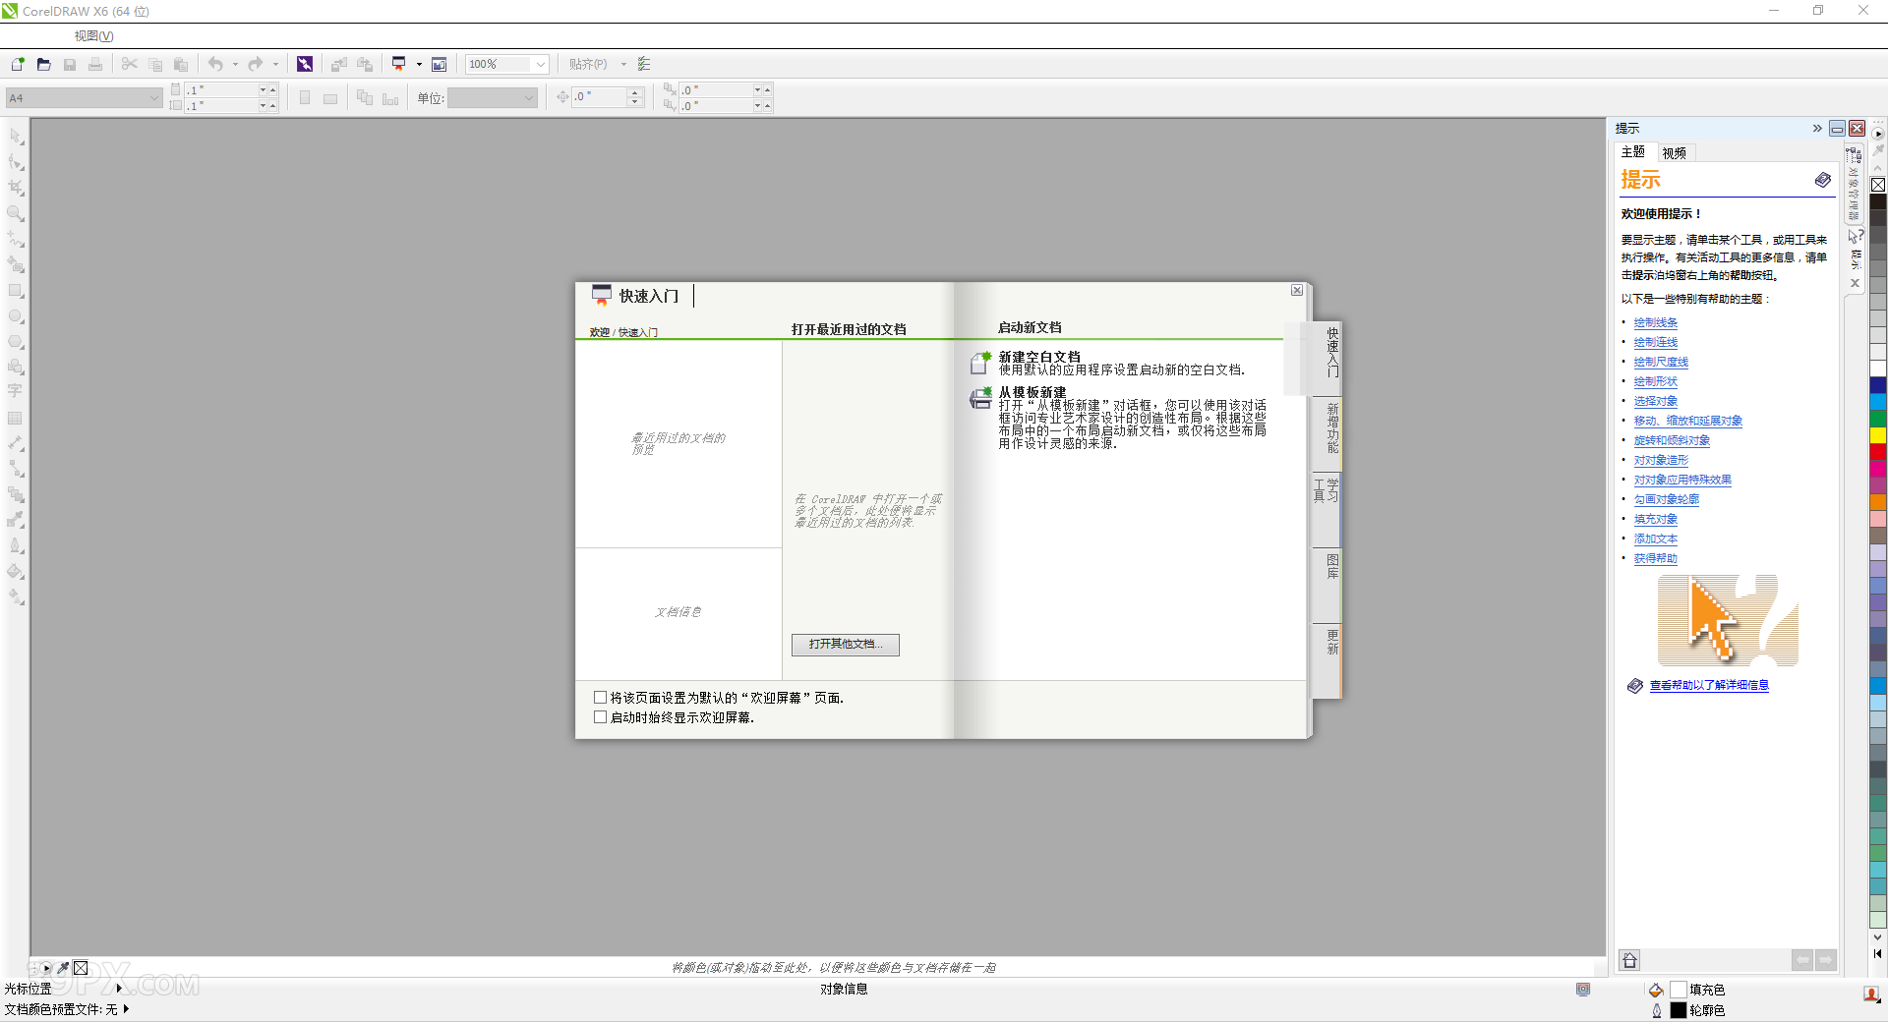Click the Print icon in toolbar
1888x1022 pixels.
(x=95, y=64)
